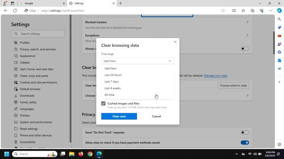Open Manage your data link

215,76
